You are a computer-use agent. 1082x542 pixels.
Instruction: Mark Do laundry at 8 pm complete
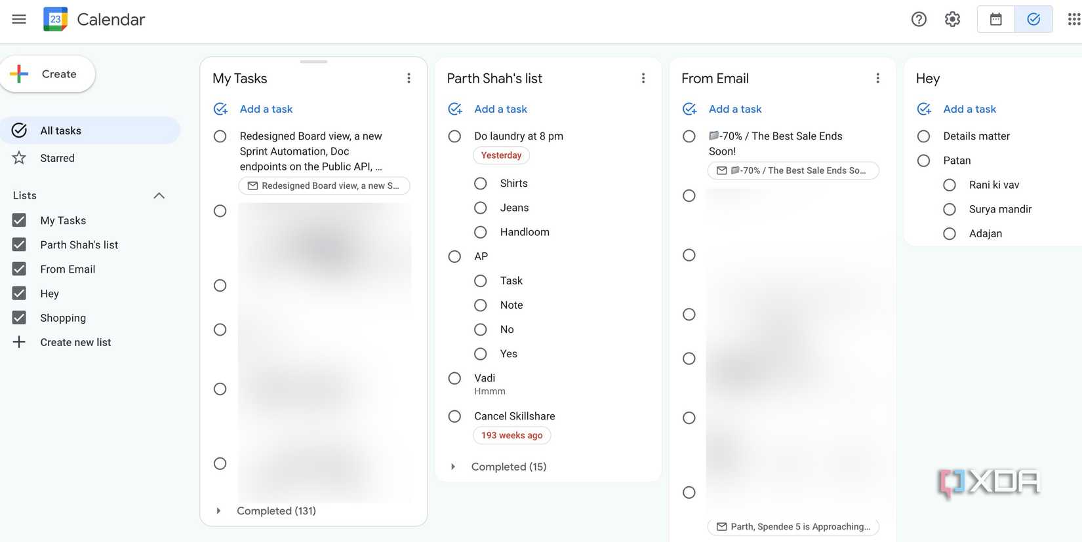coord(454,136)
